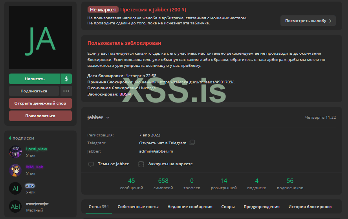Viewport: 348px width, 219px height.
Task: Click the Подписаться button
Action: click(x=34, y=91)
